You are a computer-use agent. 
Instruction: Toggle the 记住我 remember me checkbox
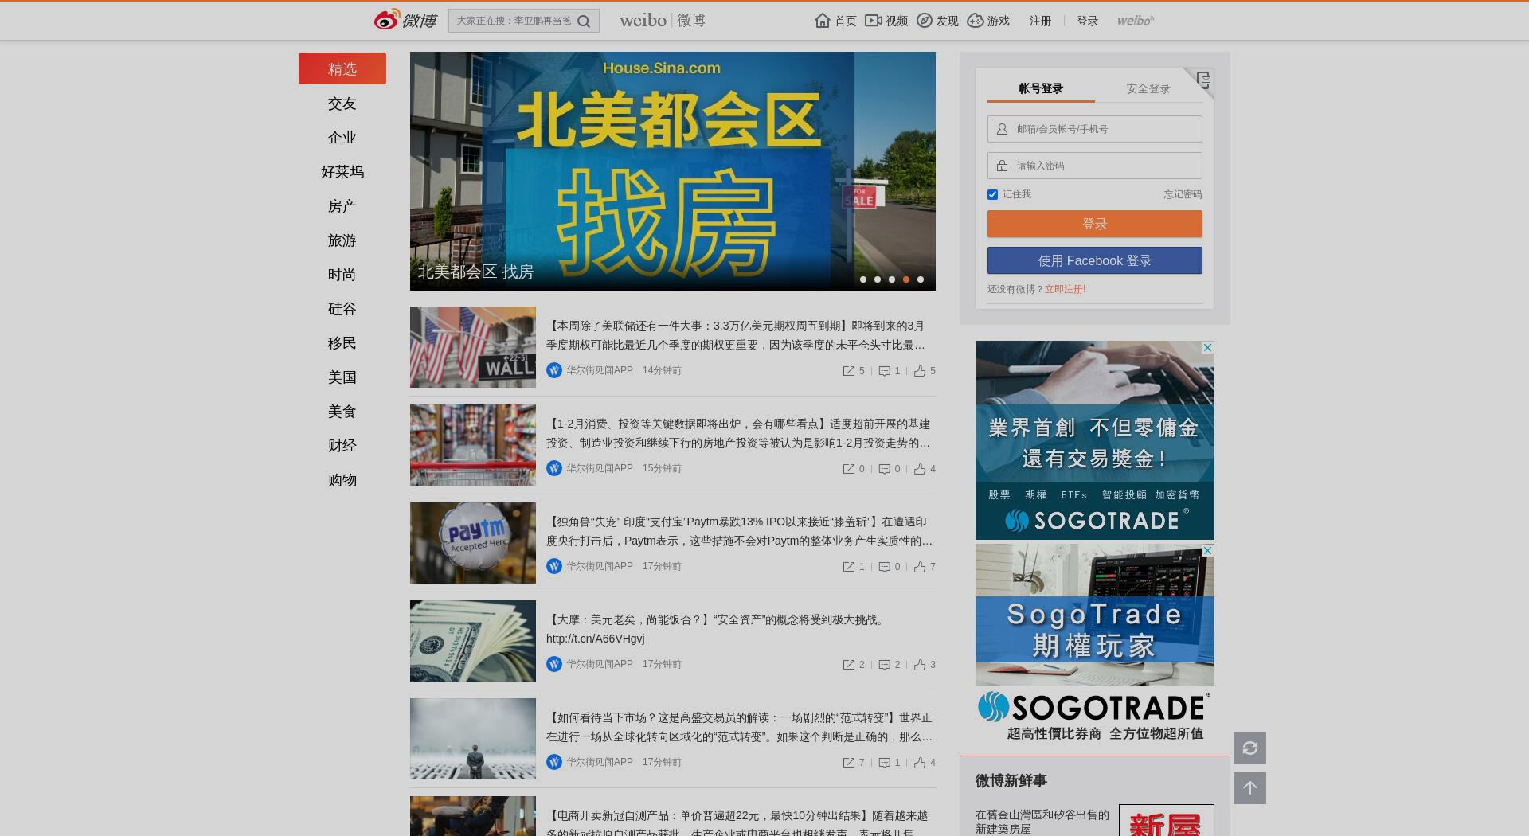992,194
